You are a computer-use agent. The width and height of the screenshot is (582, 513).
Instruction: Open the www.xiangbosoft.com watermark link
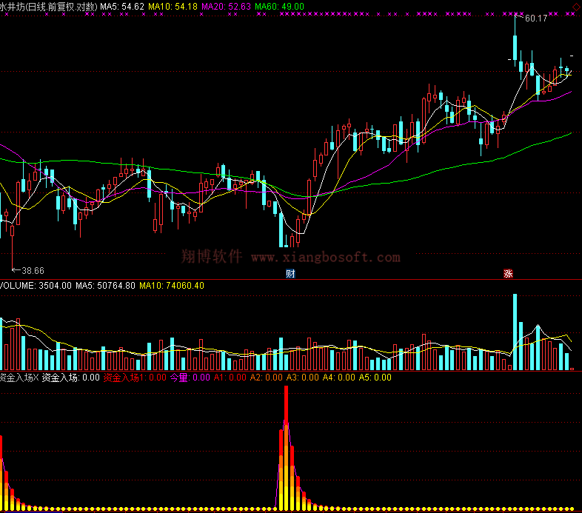tap(326, 258)
